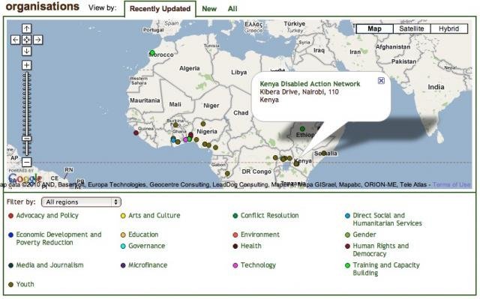Click the green marker in Morocco
The image size is (480, 299).
[152, 53]
